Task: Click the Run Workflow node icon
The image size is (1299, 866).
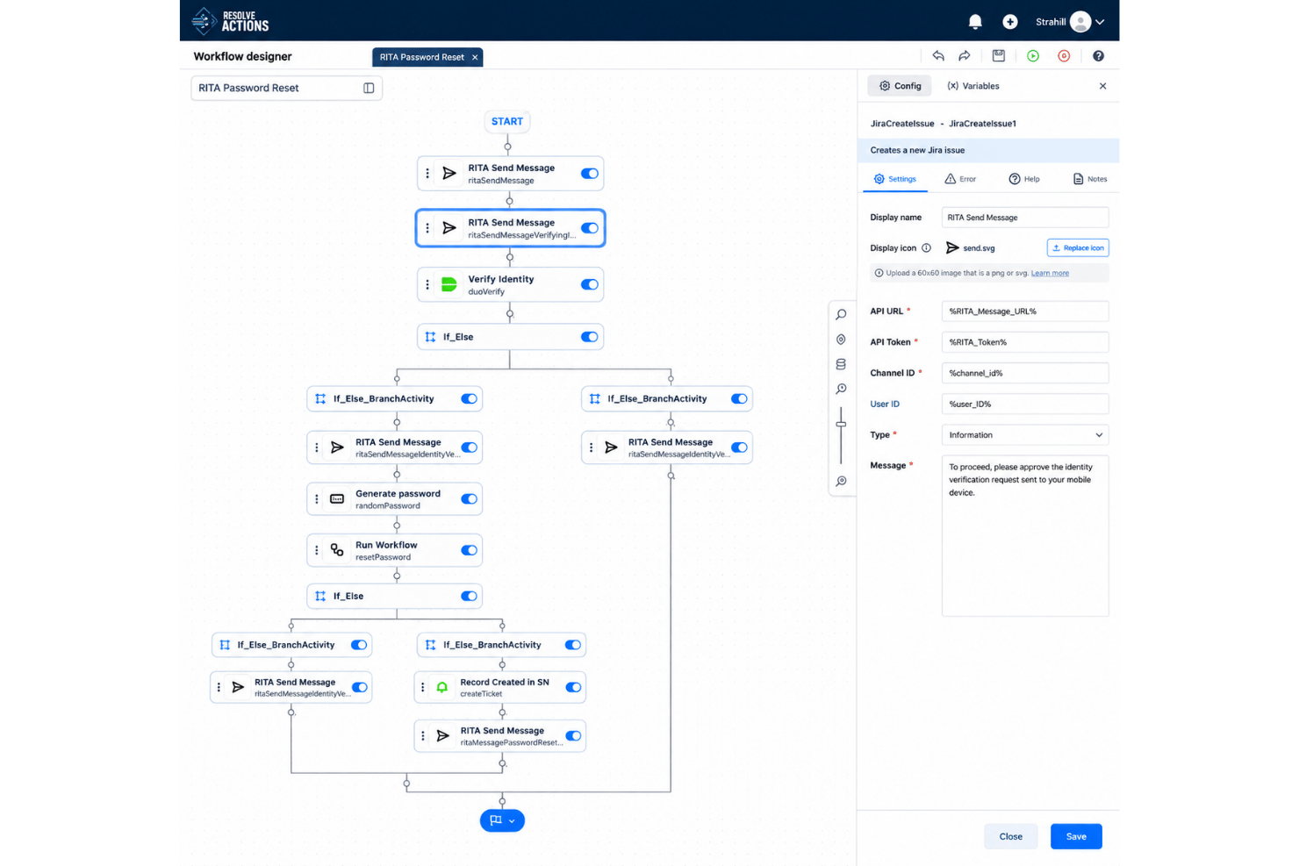Action: pyautogui.click(x=337, y=550)
